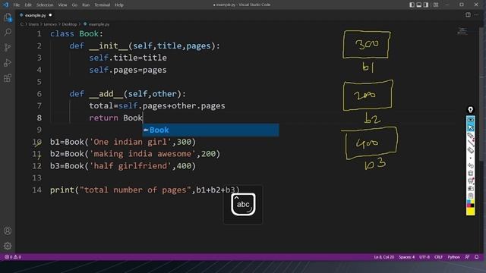This screenshot has height=273, width=486.
Task: Click the print statement on line 14
Action: pos(145,190)
